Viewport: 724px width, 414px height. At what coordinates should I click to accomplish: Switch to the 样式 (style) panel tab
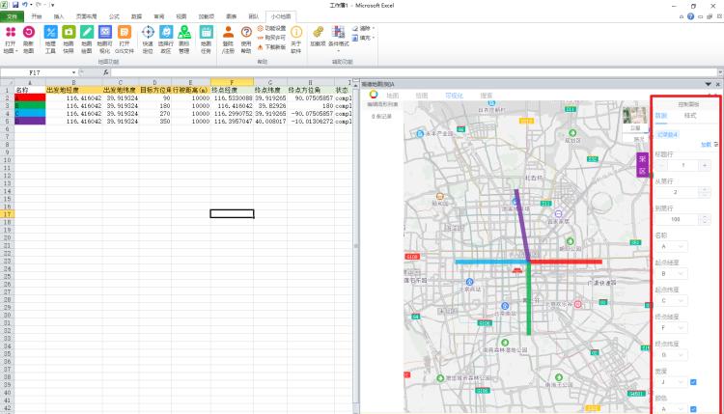[x=690, y=115]
